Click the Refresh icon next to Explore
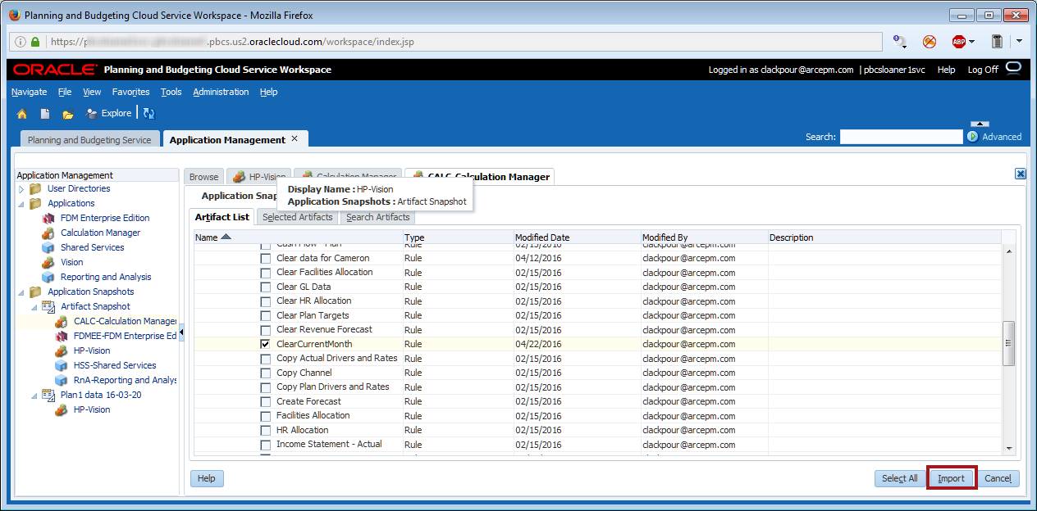The height and width of the screenshot is (511, 1037). (x=148, y=114)
